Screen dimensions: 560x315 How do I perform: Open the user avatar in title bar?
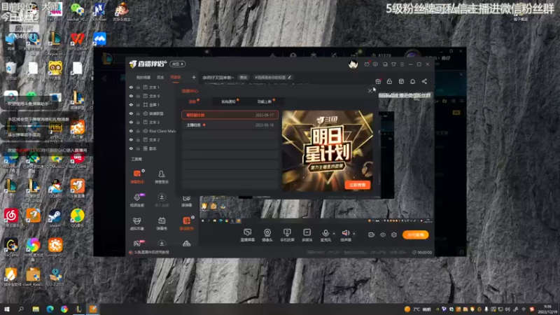pyautogui.click(x=353, y=64)
